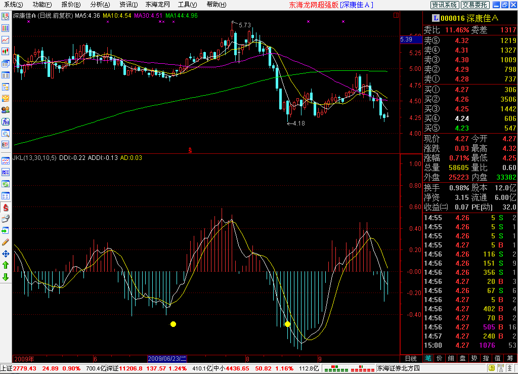Image resolution: width=518 pixels, height=374 pixels.
Task: Click the 资讯系统 button
Action: pos(445,5)
